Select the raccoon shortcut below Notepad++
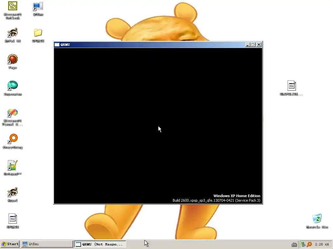The image size is (333, 249). pos(13,195)
